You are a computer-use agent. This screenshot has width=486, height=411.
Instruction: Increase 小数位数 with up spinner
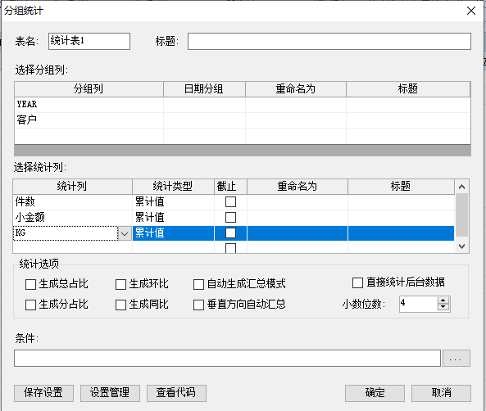click(443, 300)
